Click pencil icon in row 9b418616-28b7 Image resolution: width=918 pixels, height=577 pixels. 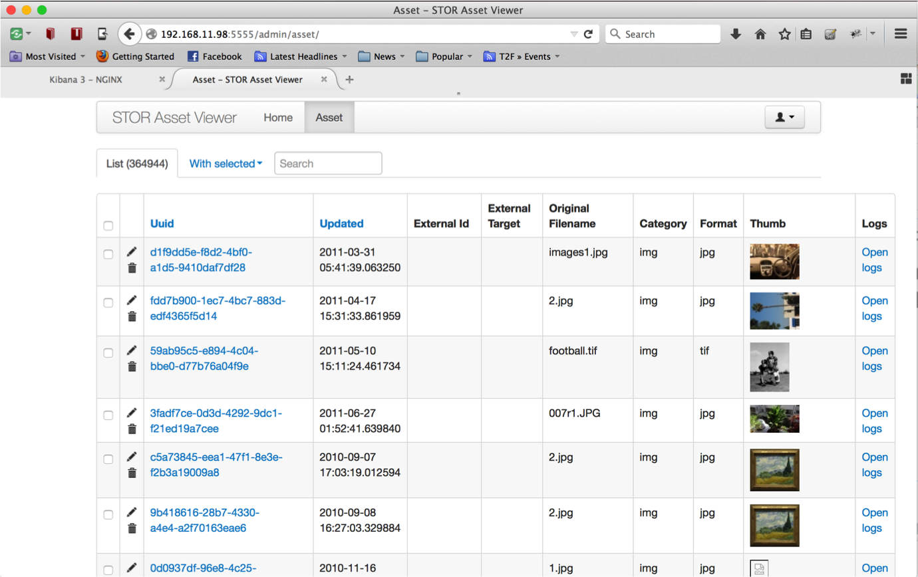(x=132, y=513)
